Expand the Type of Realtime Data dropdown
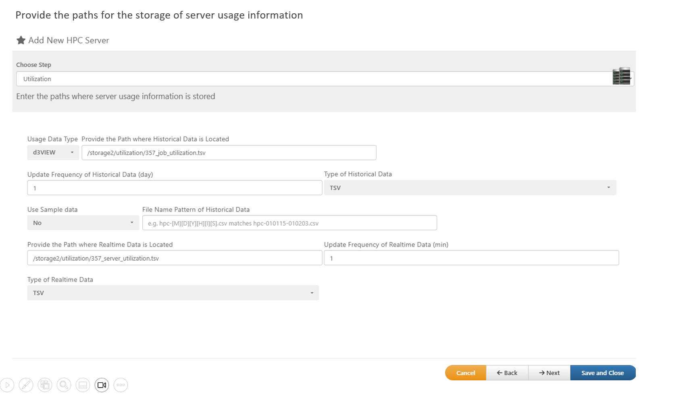 [x=173, y=293]
